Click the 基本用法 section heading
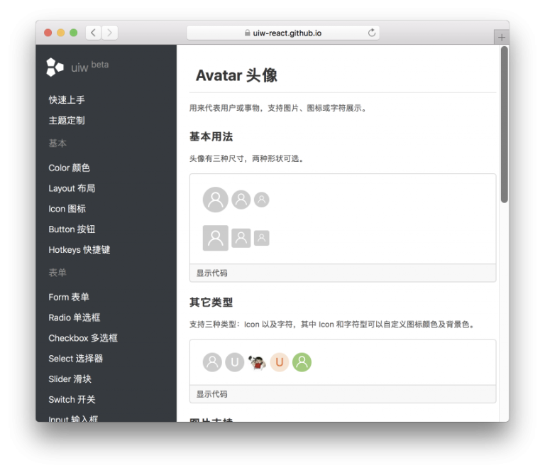This screenshot has height=473, width=545. click(211, 136)
